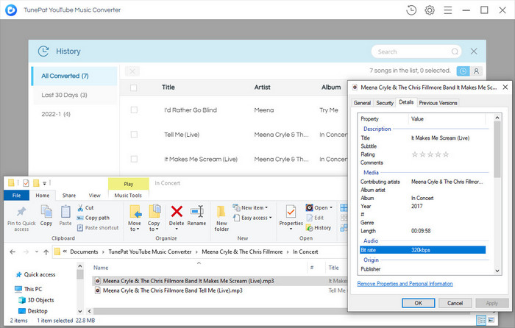Tick the checkbox for Tell Me (Live)
The width and height of the screenshot is (515, 328).
[x=134, y=135]
